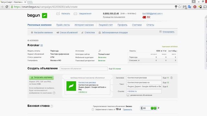207x116 pixels.
Task: Tick the динамическое объявление checkbox
Action: coord(128,95)
